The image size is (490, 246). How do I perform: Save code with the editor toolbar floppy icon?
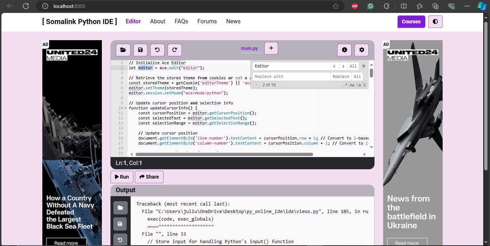click(140, 50)
